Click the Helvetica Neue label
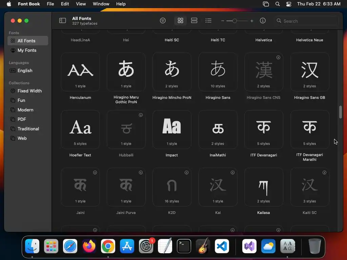This screenshot has height=260, width=347. pos(310,40)
